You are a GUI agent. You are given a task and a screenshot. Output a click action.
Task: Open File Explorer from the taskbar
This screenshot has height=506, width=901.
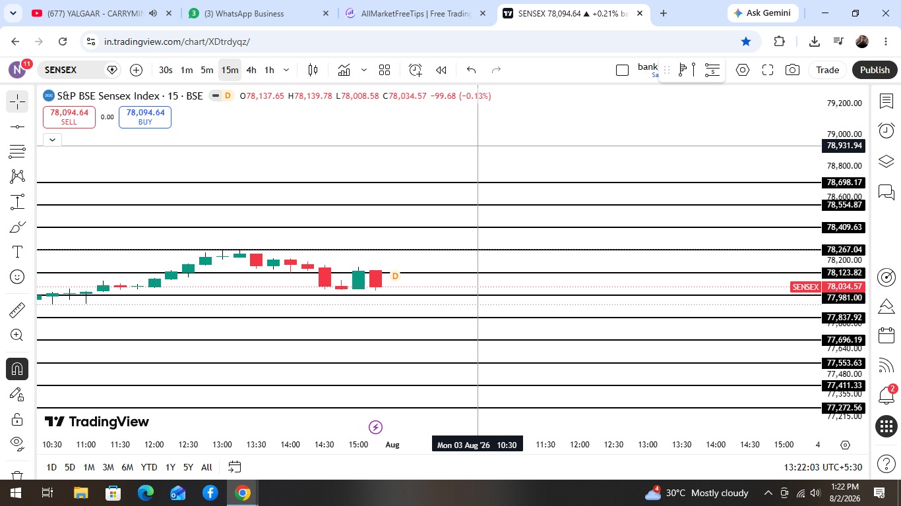[x=80, y=493]
